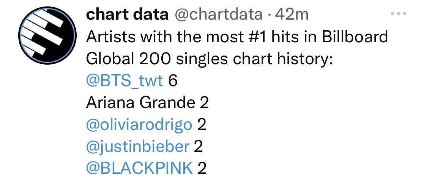Click the "chart data" display name
The height and width of the screenshot is (184, 427).
point(127,15)
